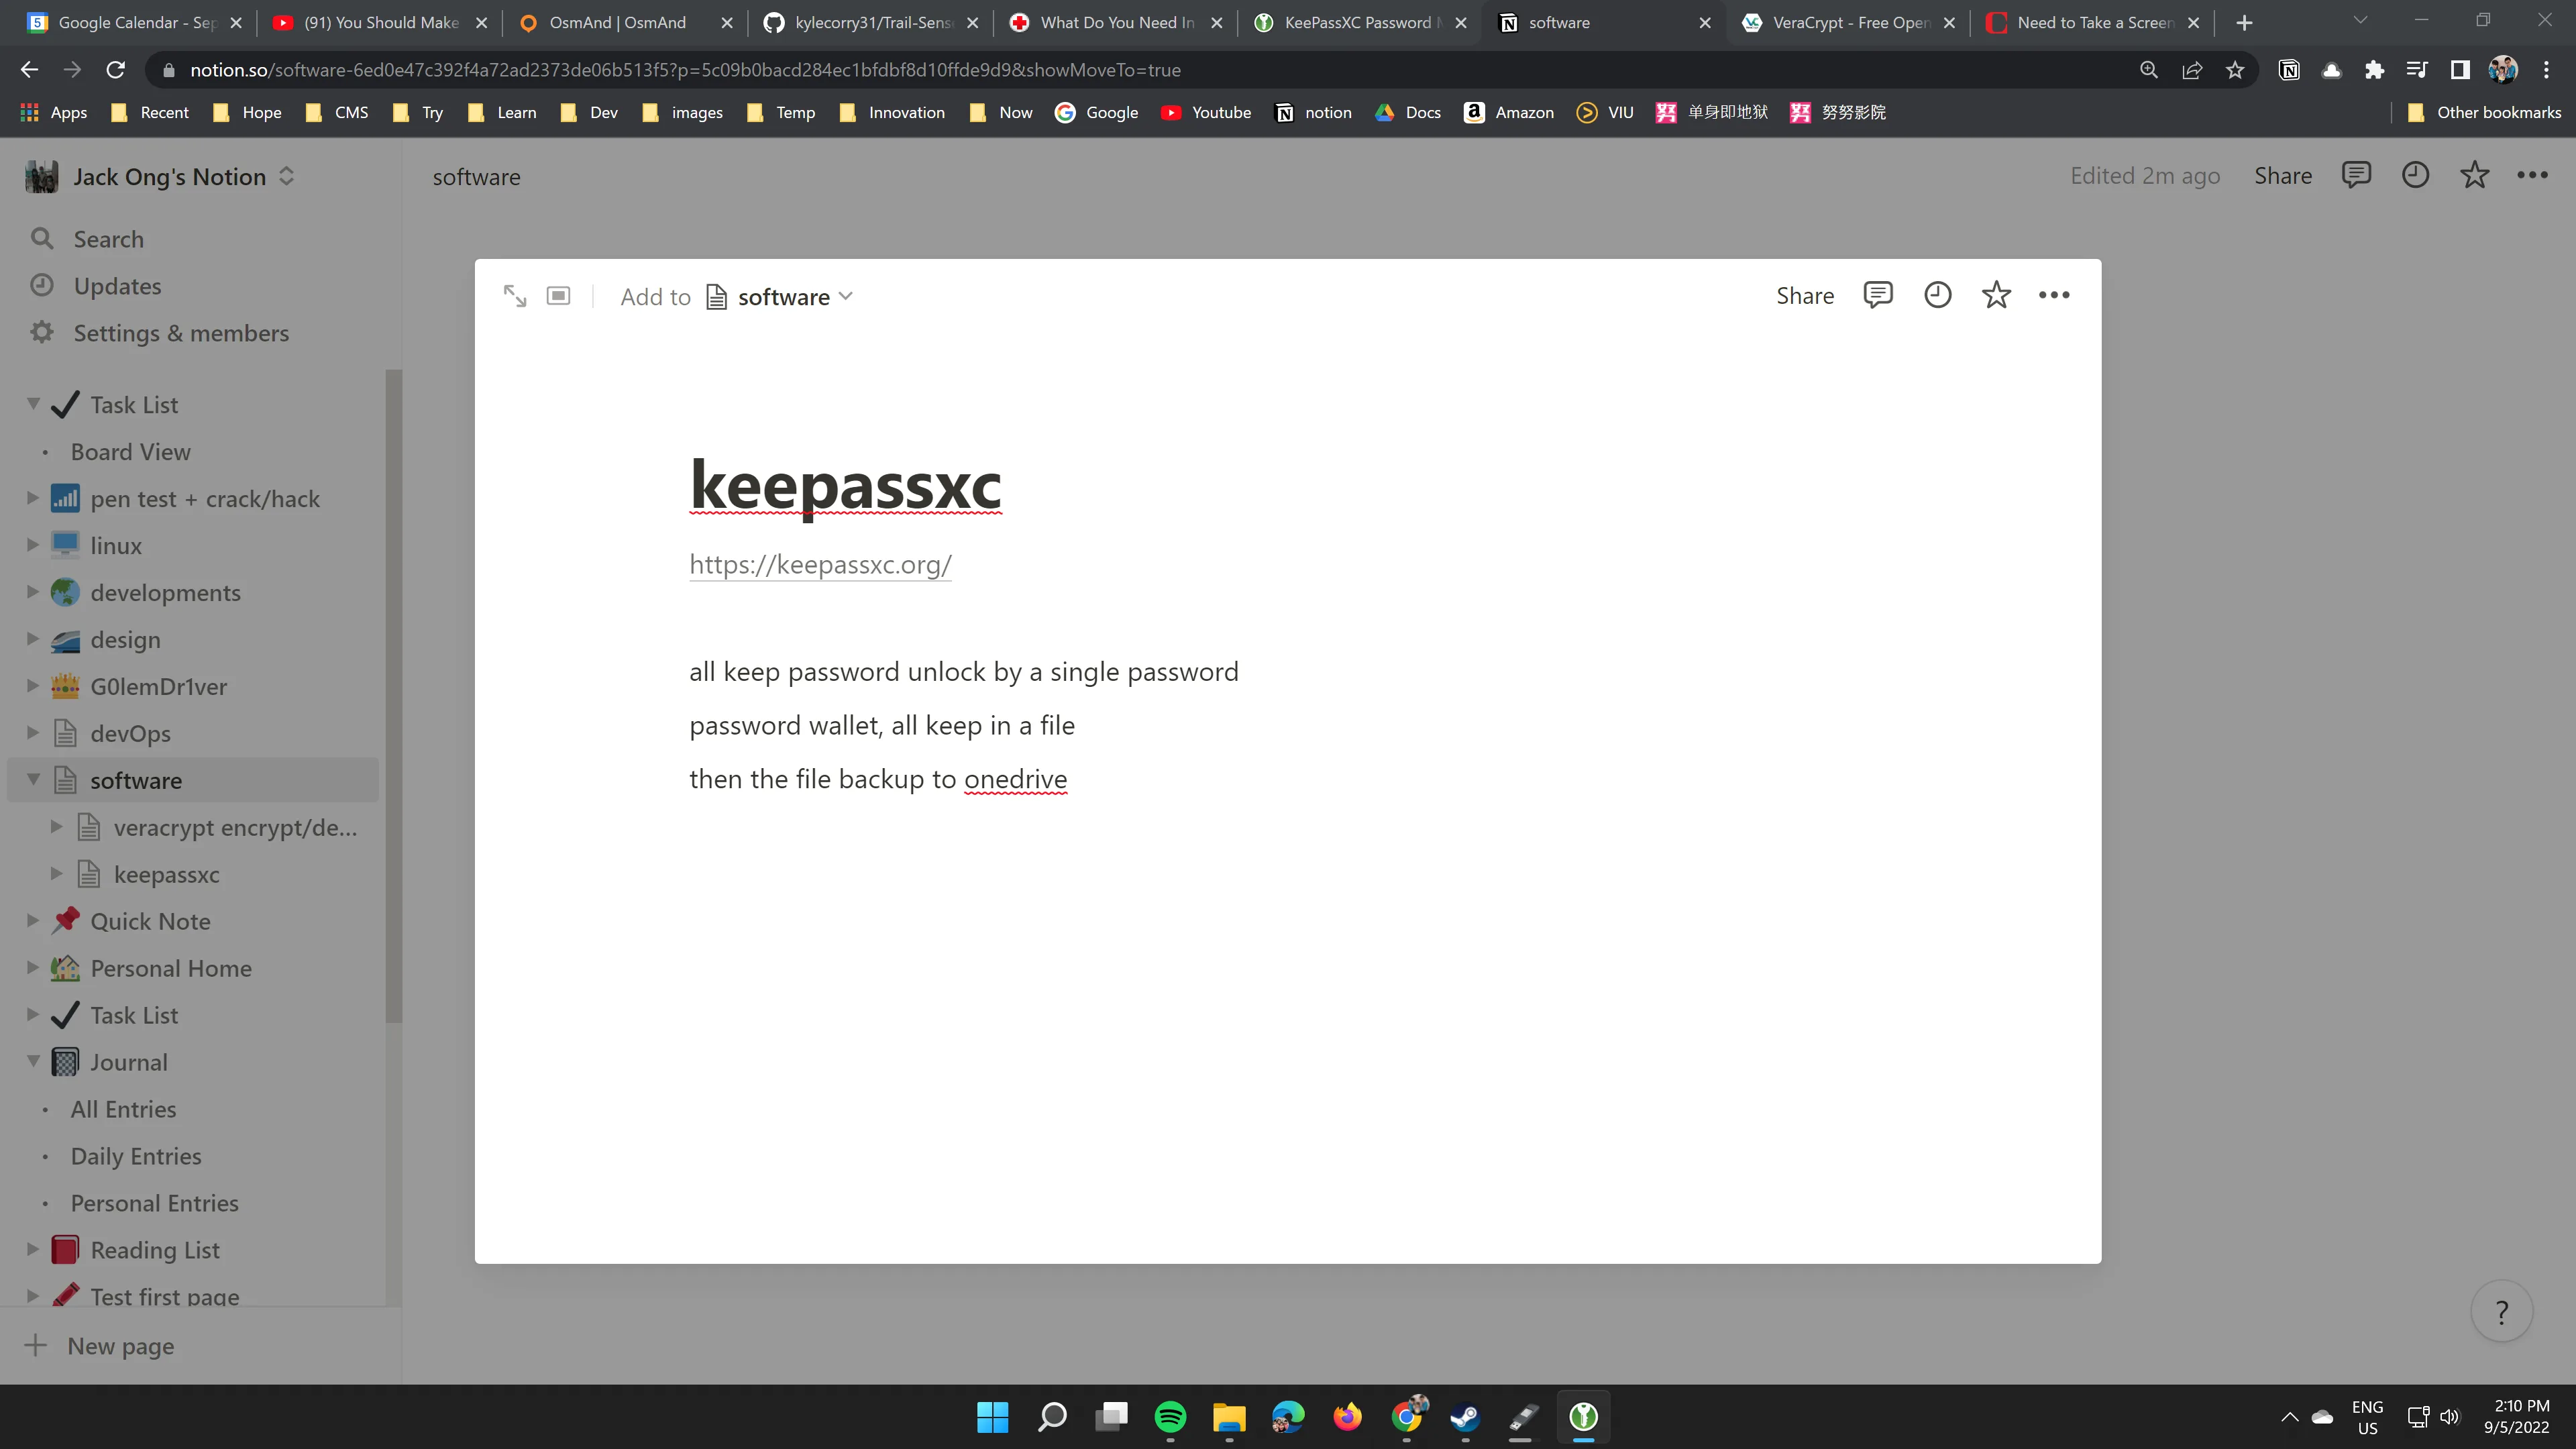Open updates clock icon in top page bar

coord(2415,175)
